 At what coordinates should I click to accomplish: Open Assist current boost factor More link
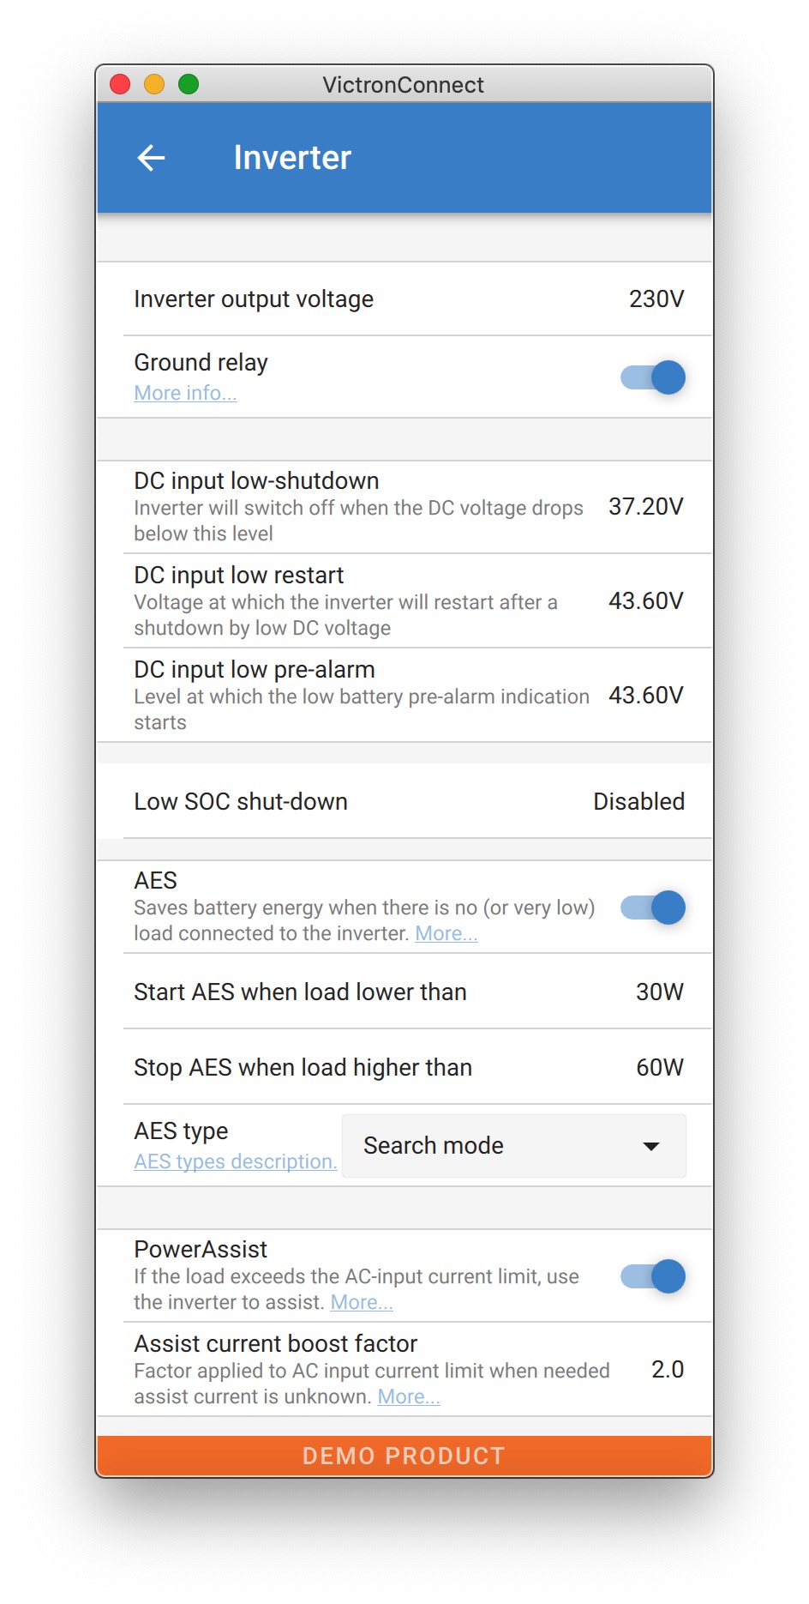(409, 1396)
